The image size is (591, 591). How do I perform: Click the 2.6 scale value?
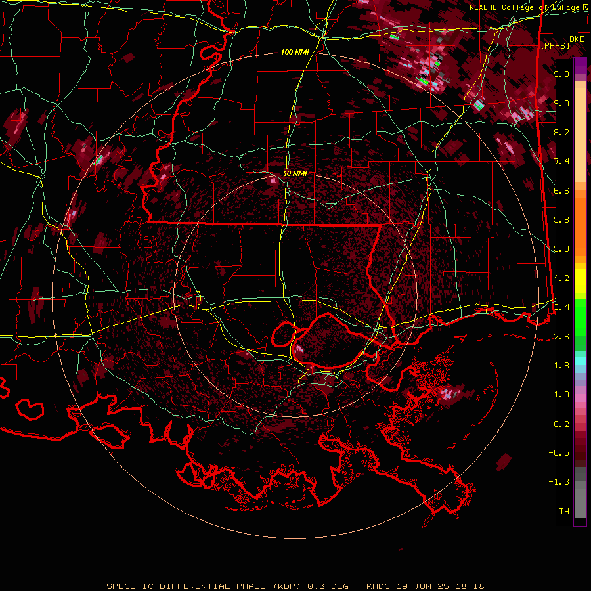point(561,337)
